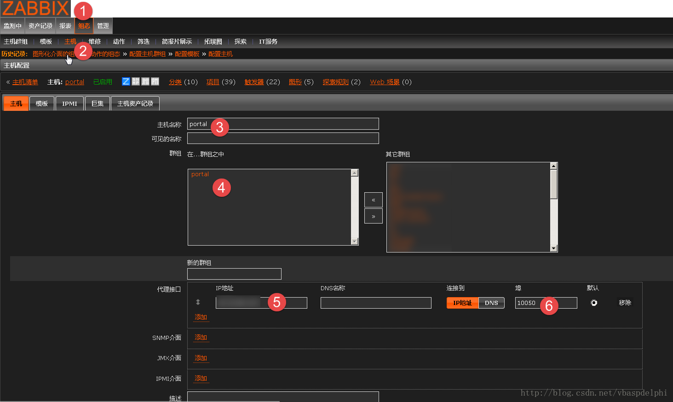Switch to the 主机资产记录 tab
Image resolution: width=673 pixels, height=402 pixels.
135,103
